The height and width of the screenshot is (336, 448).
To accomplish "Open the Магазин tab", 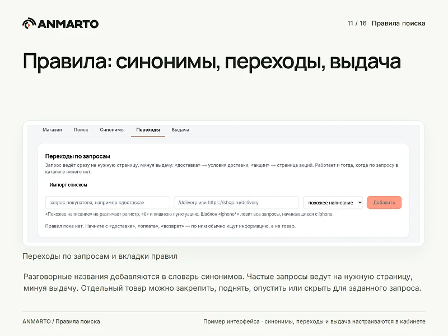I will (x=52, y=130).
